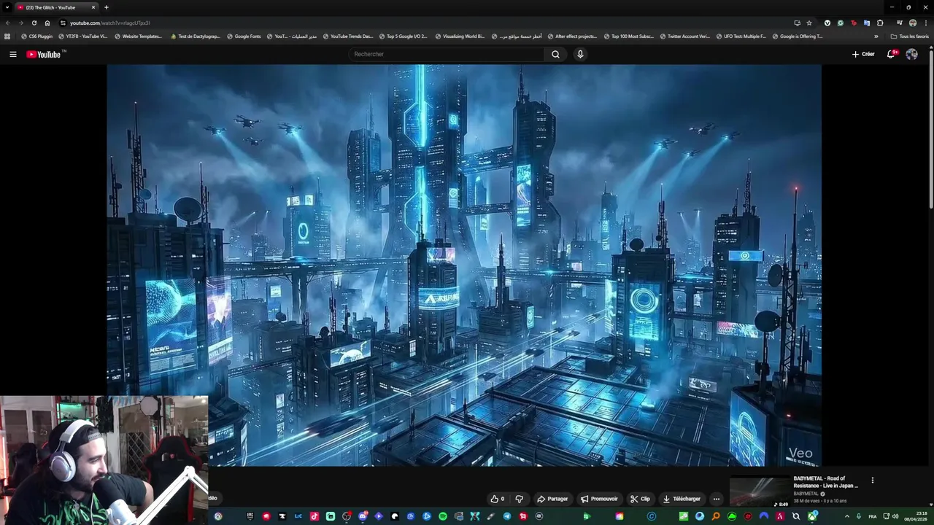Open the After effect projects bookmark
Viewport: 934px width, 525px height.
pyautogui.click(x=572, y=36)
